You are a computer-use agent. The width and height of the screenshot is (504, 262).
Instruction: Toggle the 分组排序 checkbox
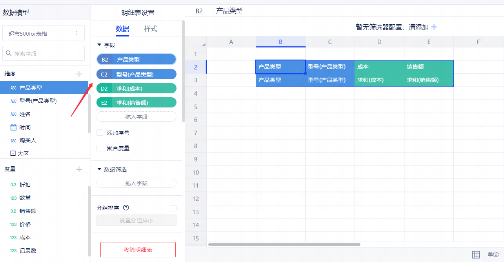click(173, 208)
